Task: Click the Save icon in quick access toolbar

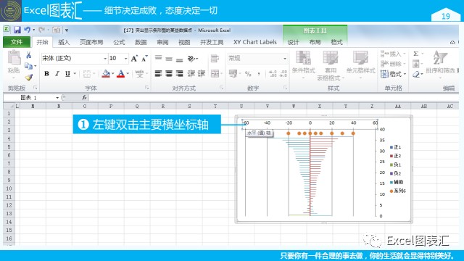Action: tap(17, 30)
